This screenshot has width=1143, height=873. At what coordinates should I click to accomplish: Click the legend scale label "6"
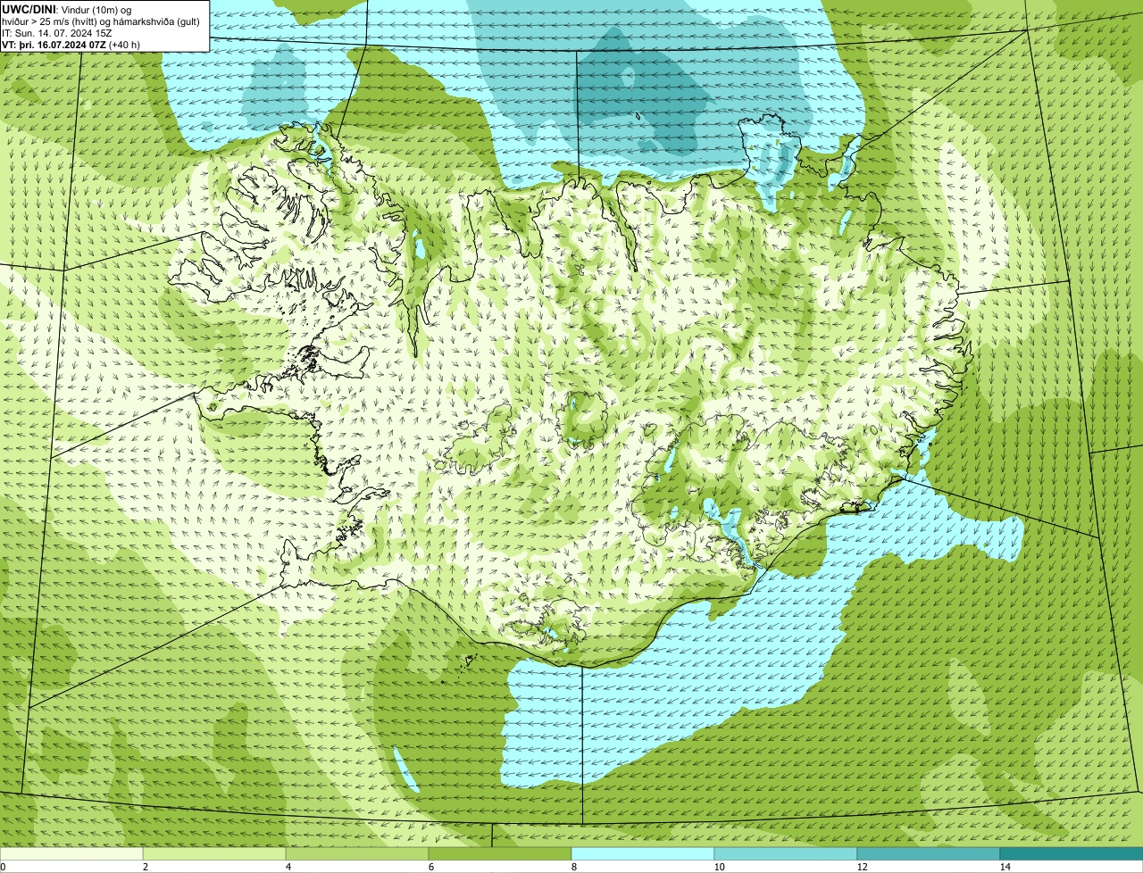(430, 867)
